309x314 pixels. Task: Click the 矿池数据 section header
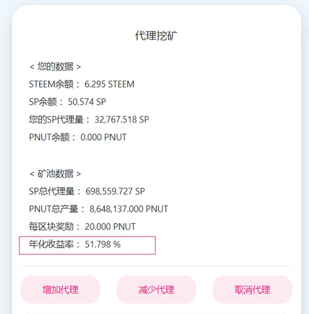tap(55, 174)
